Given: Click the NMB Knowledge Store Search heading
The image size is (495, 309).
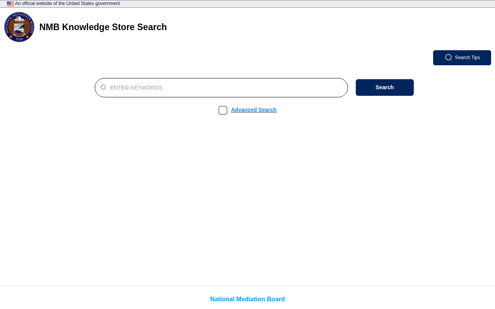Looking at the screenshot, I should (103, 27).
